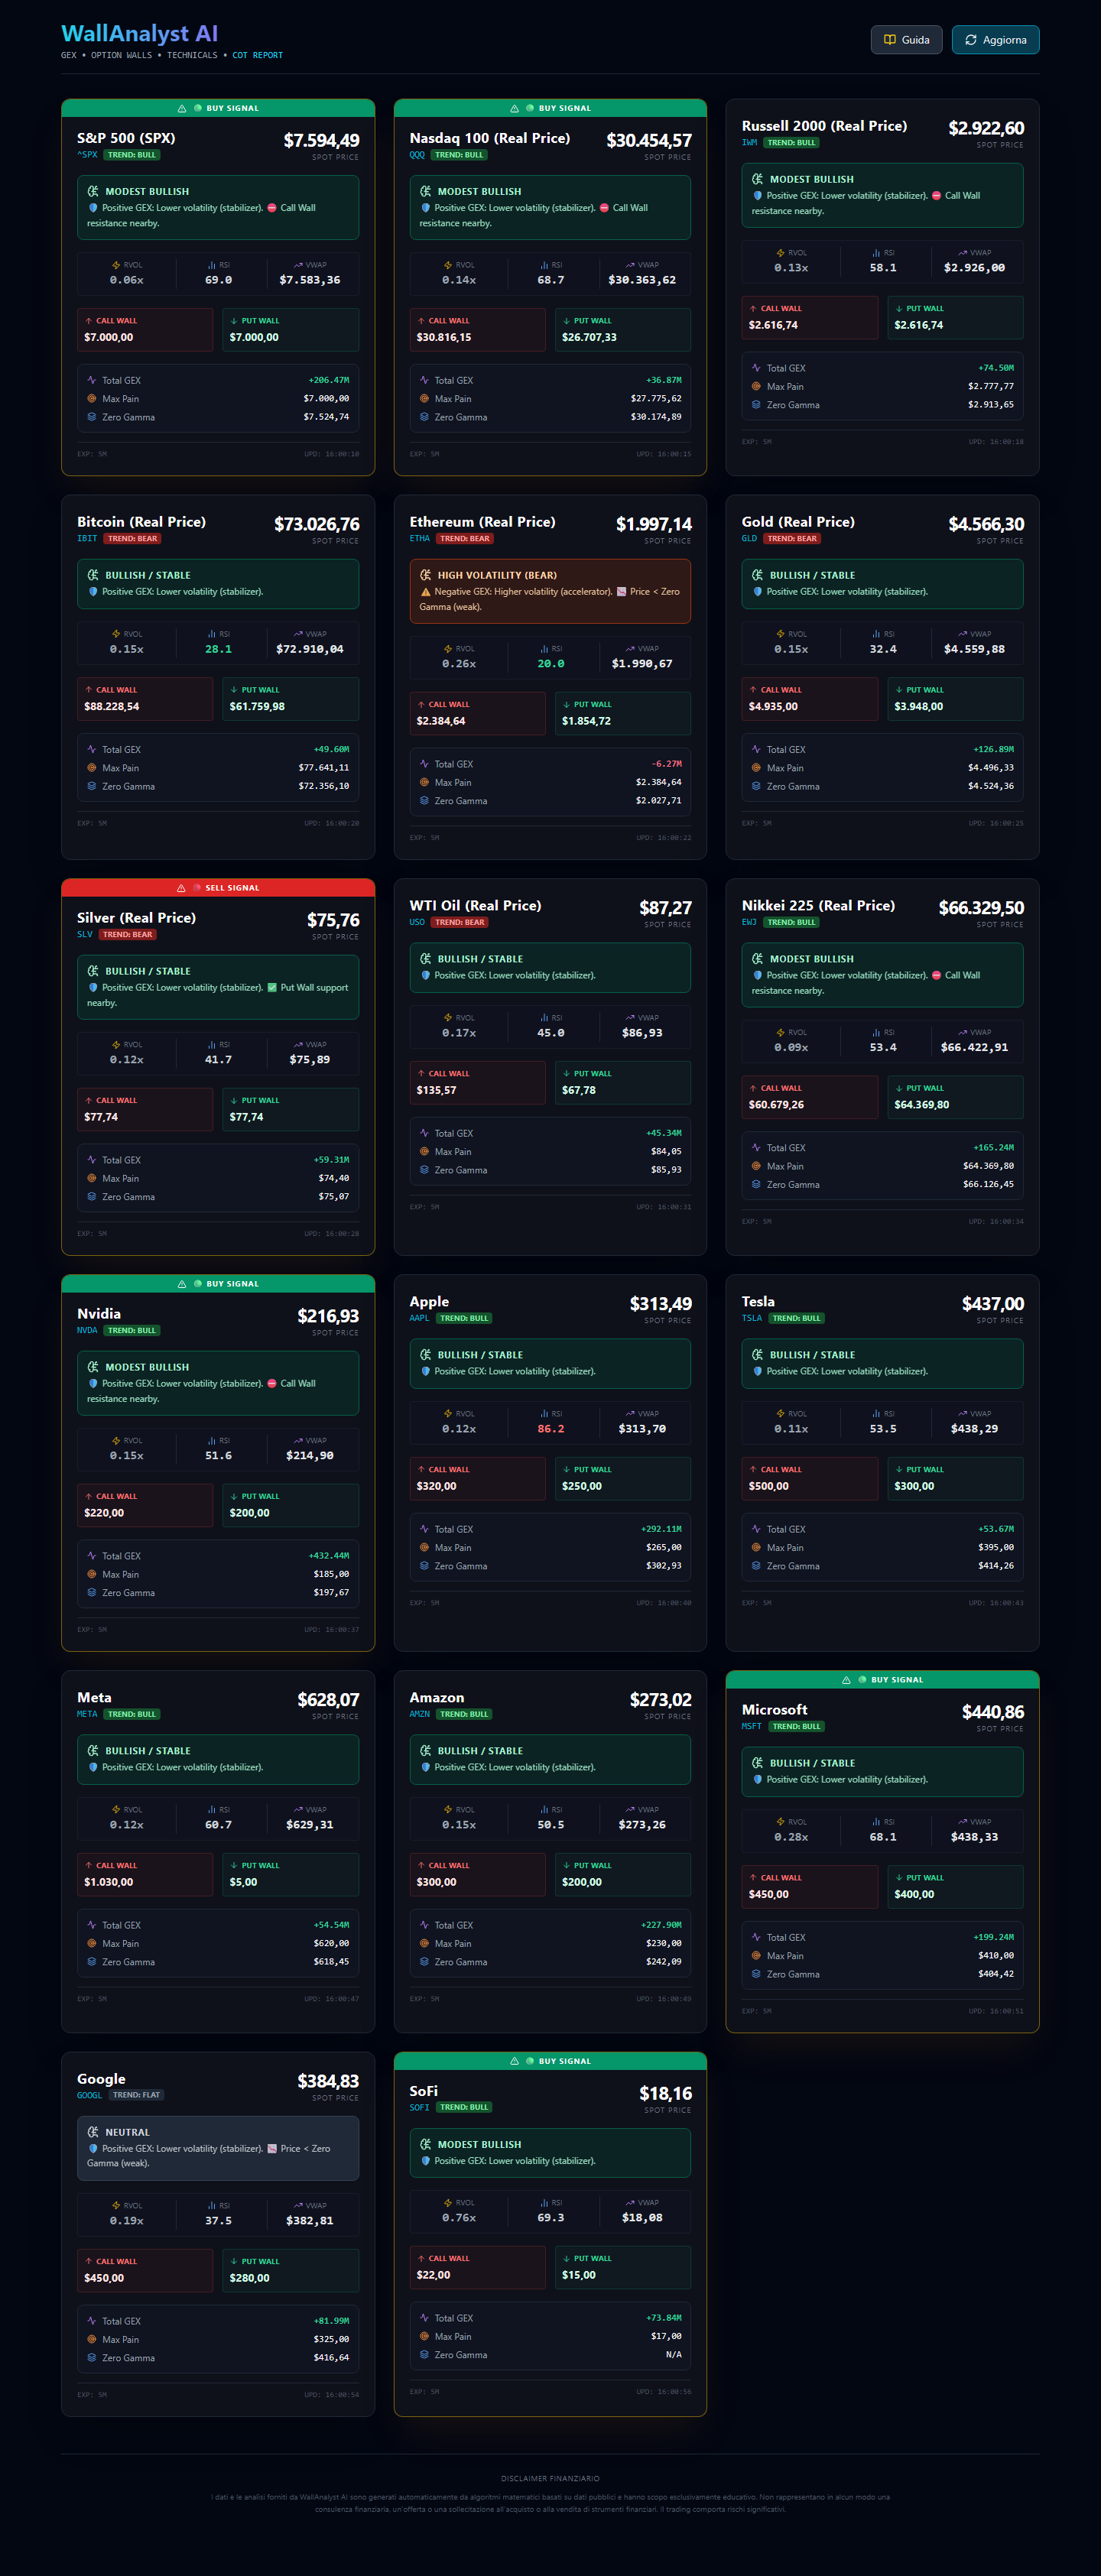Click the Aggiorna refresh button

coord(995,40)
